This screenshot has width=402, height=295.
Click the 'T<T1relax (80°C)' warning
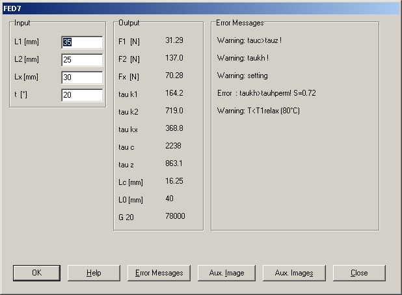[258, 111]
